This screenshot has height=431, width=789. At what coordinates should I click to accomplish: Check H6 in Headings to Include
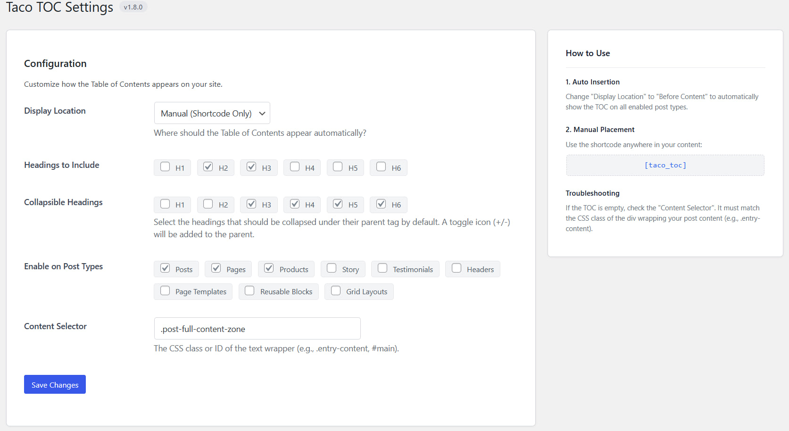click(381, 167)
